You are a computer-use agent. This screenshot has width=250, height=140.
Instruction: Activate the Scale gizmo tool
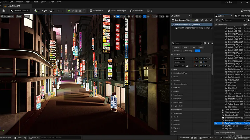[x=124, y=16]
